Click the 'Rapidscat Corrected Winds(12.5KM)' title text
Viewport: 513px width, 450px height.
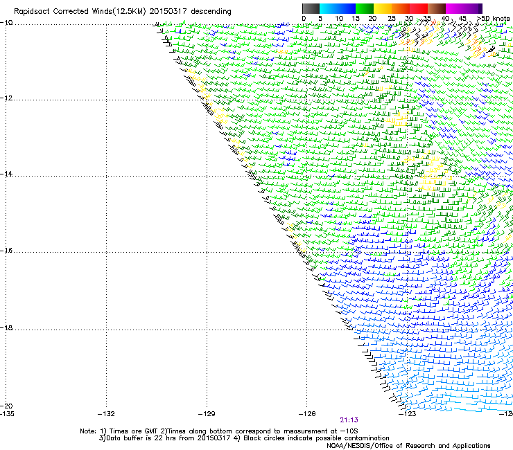pos(80,12)
